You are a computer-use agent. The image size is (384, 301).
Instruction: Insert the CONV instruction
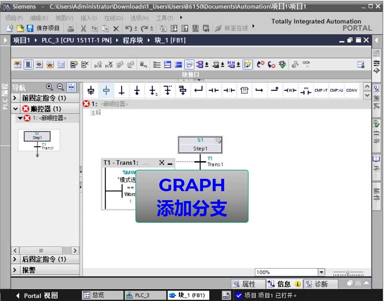coord(352,91)
